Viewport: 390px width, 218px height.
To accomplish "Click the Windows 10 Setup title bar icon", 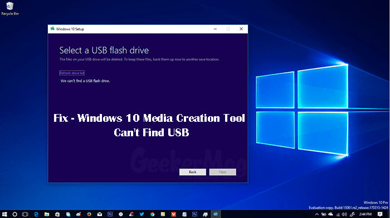I will [52, 29].
